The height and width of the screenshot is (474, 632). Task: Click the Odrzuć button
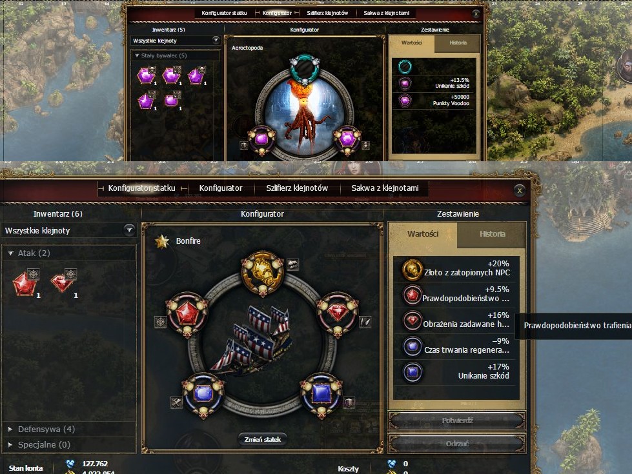[x=457, y=444]
